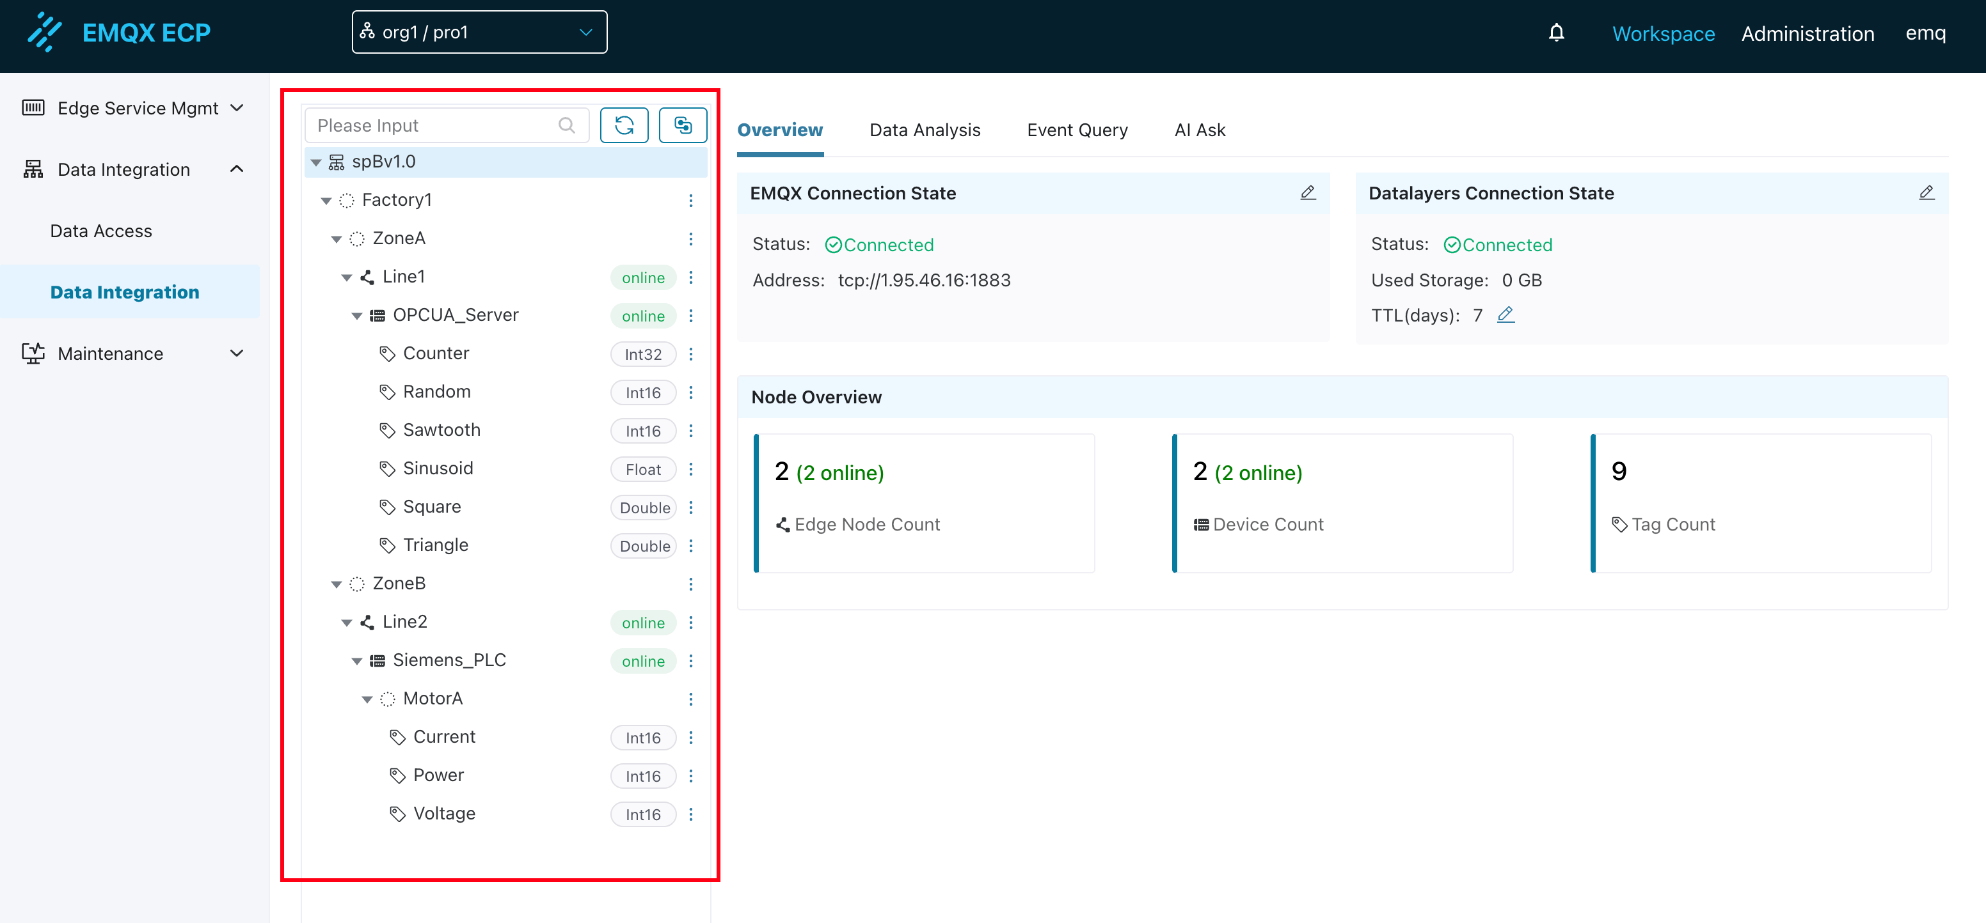Click the sync icon beside refresh

682,125
